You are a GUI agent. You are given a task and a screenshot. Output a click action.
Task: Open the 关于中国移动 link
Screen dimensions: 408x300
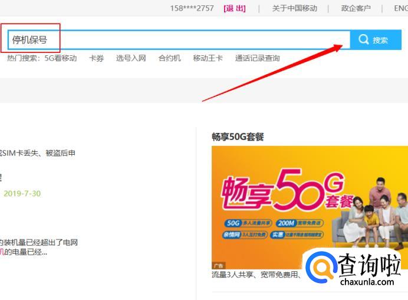pyautogui.click(x=295, y=8)
